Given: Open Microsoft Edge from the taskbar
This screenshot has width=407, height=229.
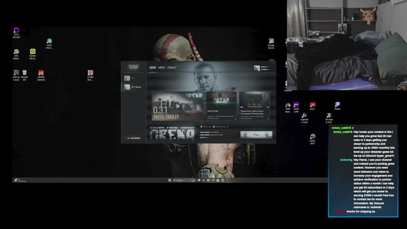Looking at the screenshot, I should (213, 180).
